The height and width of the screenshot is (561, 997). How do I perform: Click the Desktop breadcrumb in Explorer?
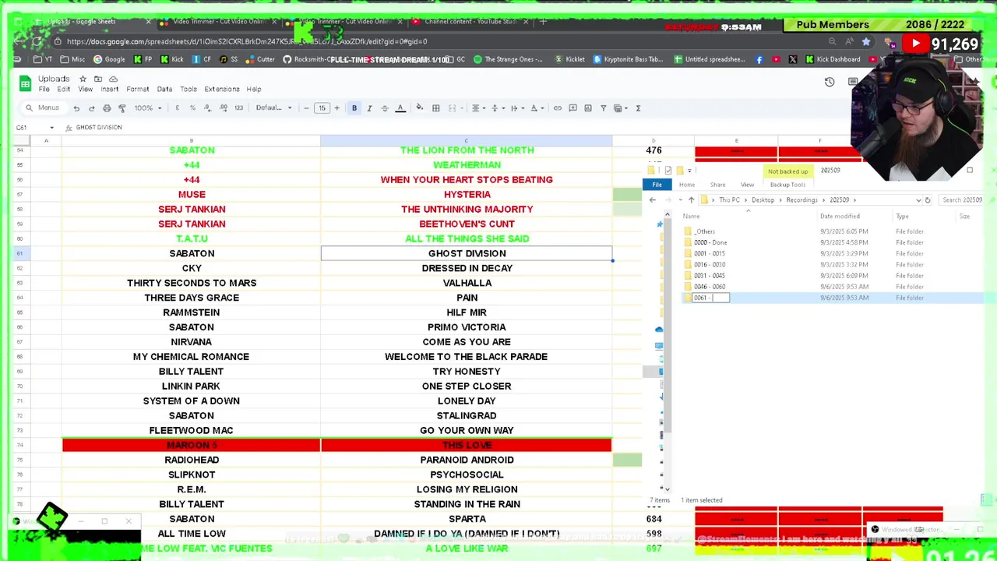pyautogui.click(x=763, y=200)
